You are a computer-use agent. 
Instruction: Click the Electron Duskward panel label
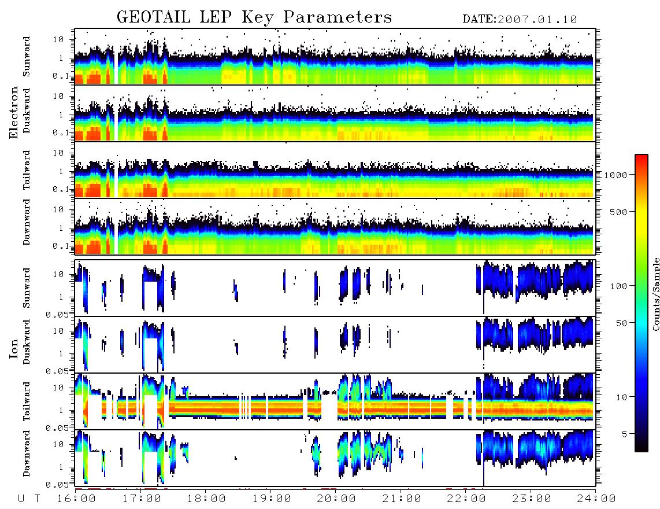(x=27, y=110)
